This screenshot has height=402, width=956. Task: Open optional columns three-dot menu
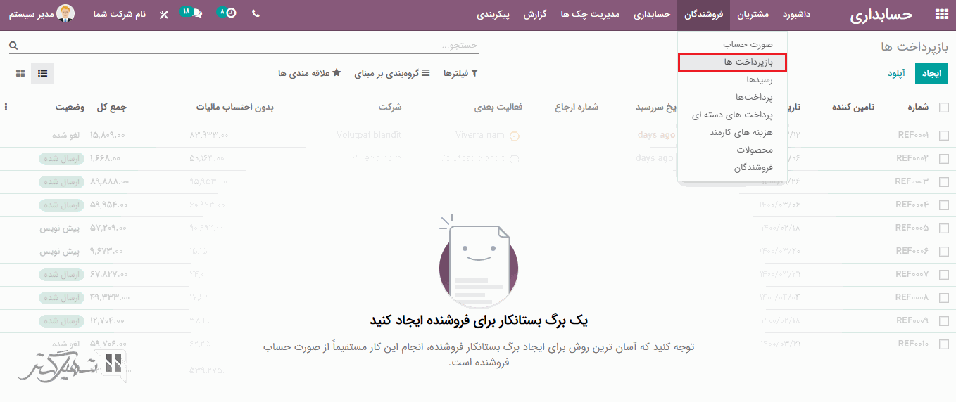pyautogui.click(x=6, y=108)
